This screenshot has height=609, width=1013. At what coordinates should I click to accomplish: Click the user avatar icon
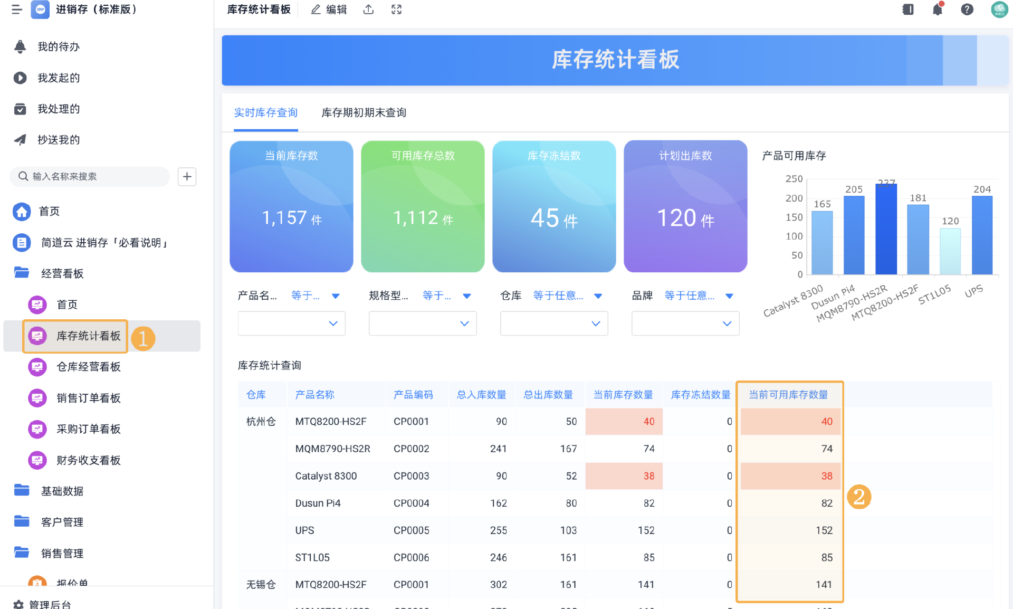click(999, 9)
